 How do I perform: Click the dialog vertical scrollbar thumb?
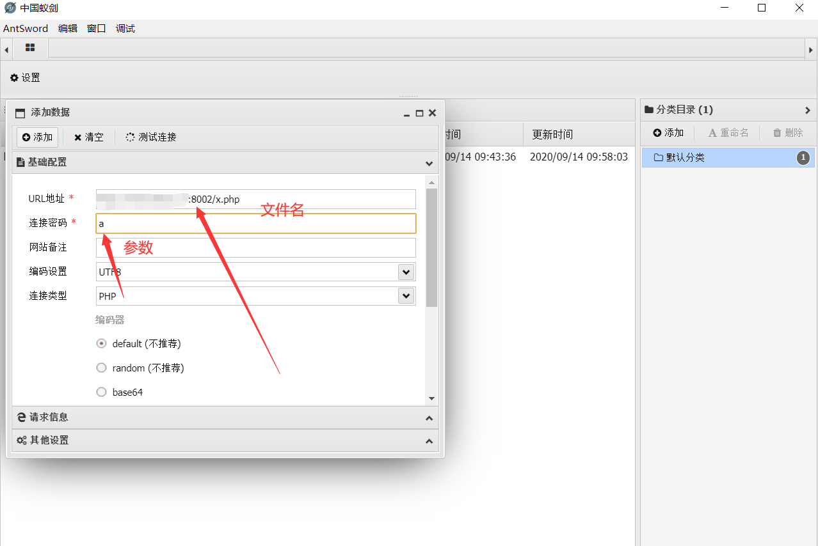coord(432,247)
